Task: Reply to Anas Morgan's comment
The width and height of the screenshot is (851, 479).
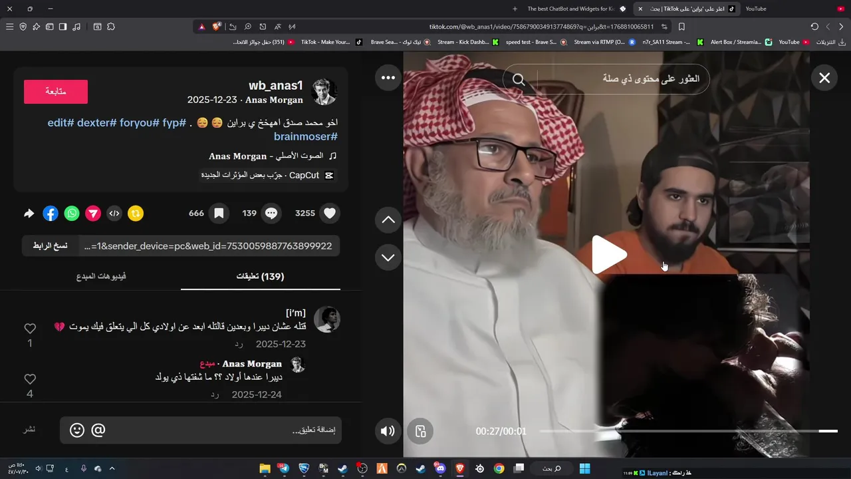Action: click(215, 395)
